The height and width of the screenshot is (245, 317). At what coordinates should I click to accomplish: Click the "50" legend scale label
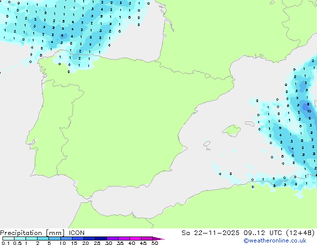[154, 243]
